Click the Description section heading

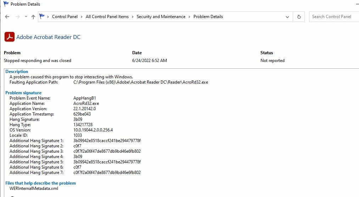coord(17,72)
